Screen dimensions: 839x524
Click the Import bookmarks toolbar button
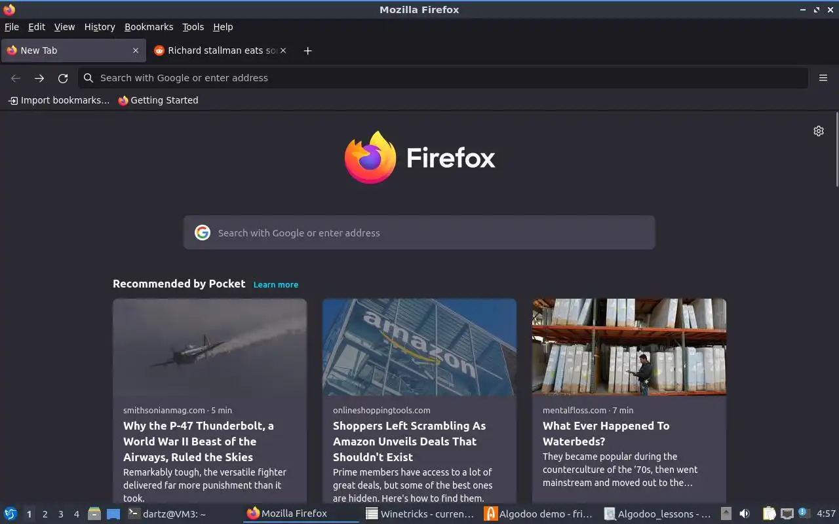59,100
